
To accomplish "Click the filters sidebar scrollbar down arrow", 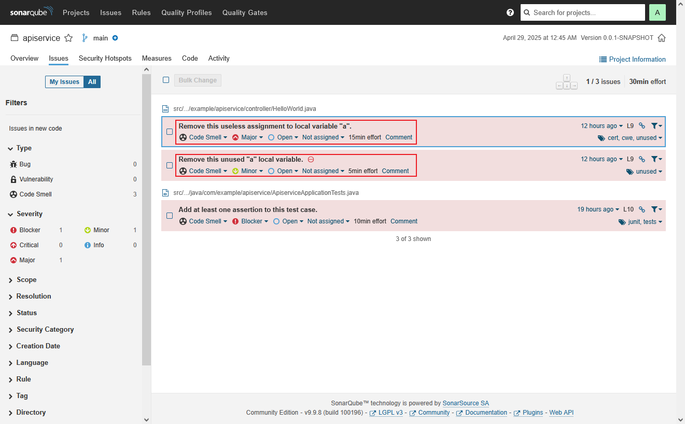I will [146, 419].
